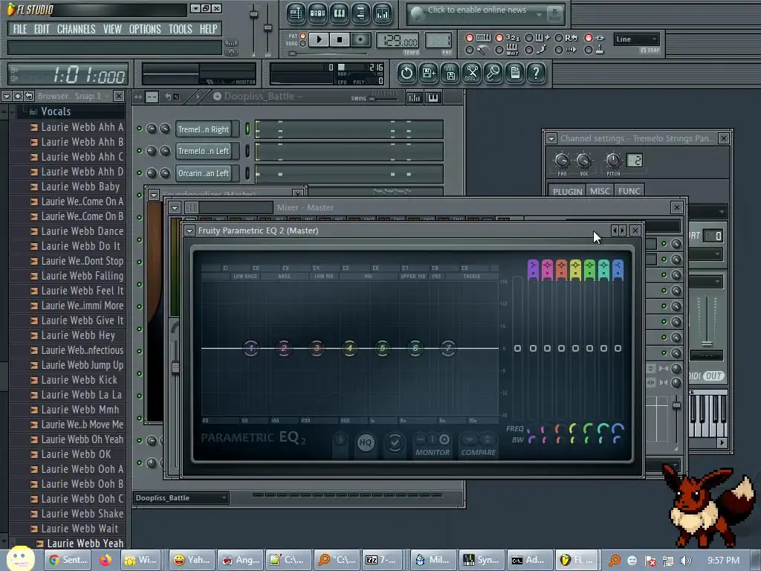Open the OPTIONS menu
This screenshot has width=761, height=571.
click(145, 29)
